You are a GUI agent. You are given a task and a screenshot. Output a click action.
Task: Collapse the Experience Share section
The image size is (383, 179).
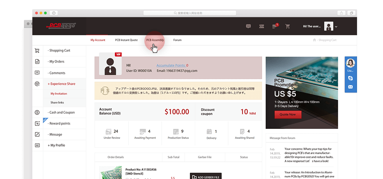coord(61,84)
